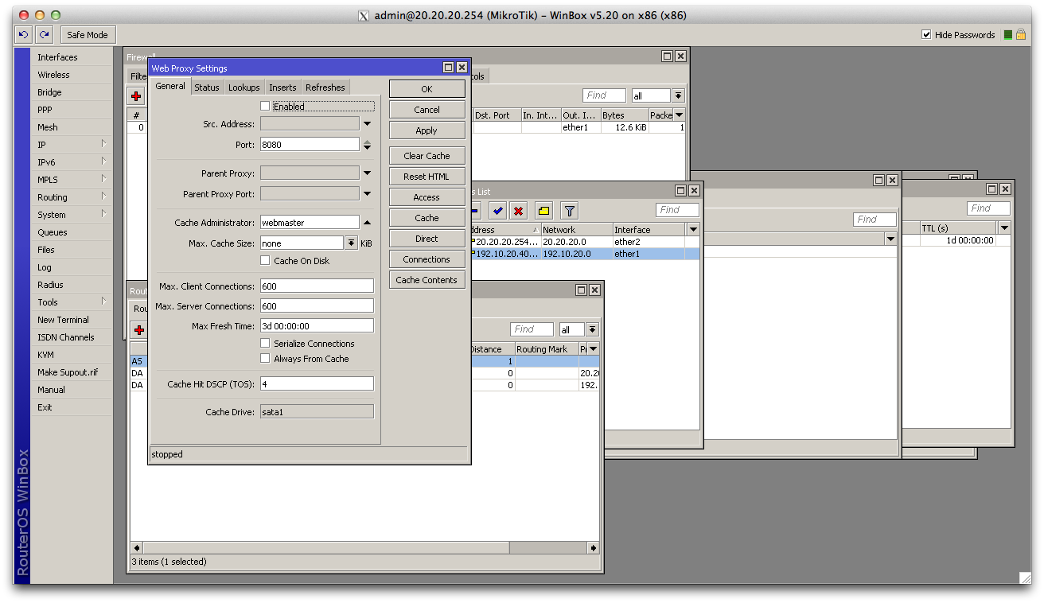Click the redo arrow in the WinBox toolbar
The height and width of the screenshot is (603, 1044).
(45, 35)
